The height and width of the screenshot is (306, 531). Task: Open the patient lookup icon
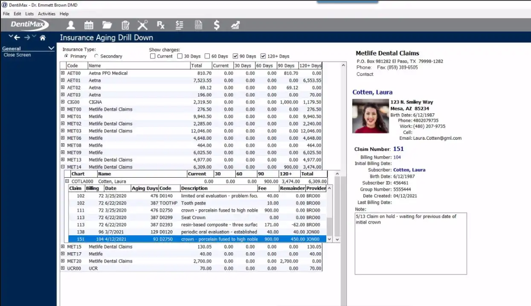click(71, 25)
